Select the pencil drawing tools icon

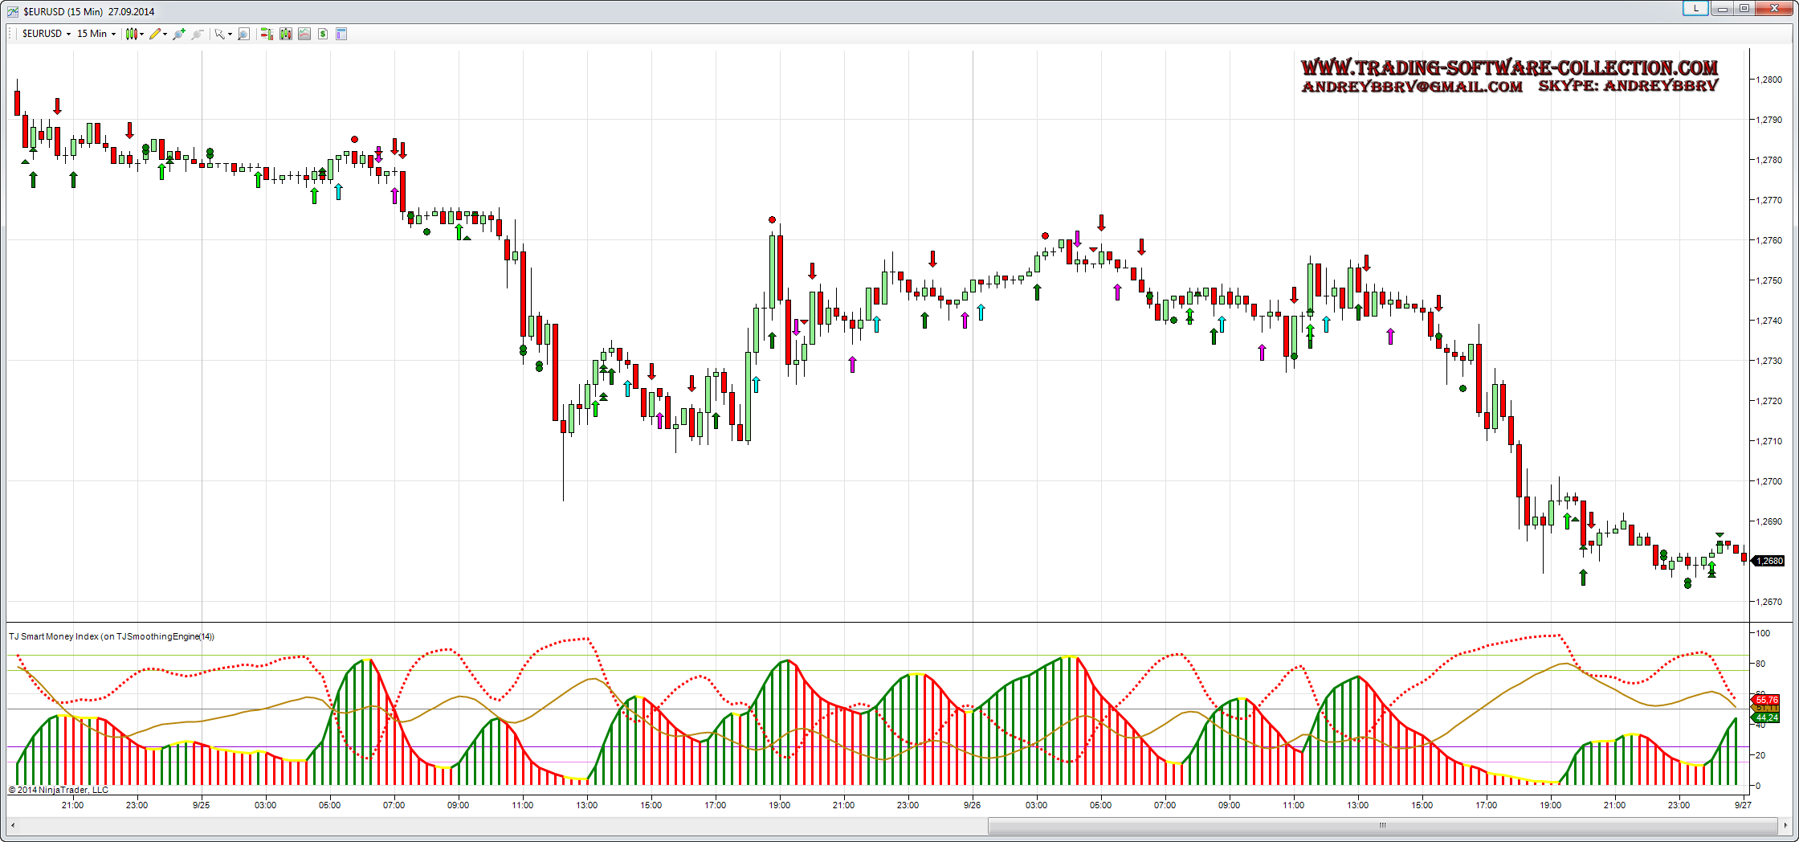coord(157,34)
